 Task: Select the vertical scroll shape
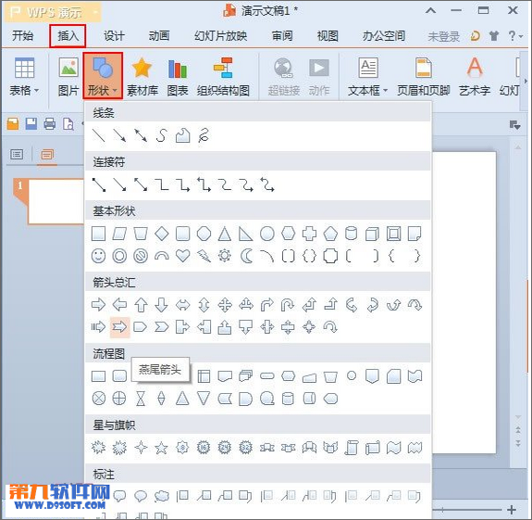(352, 448)
